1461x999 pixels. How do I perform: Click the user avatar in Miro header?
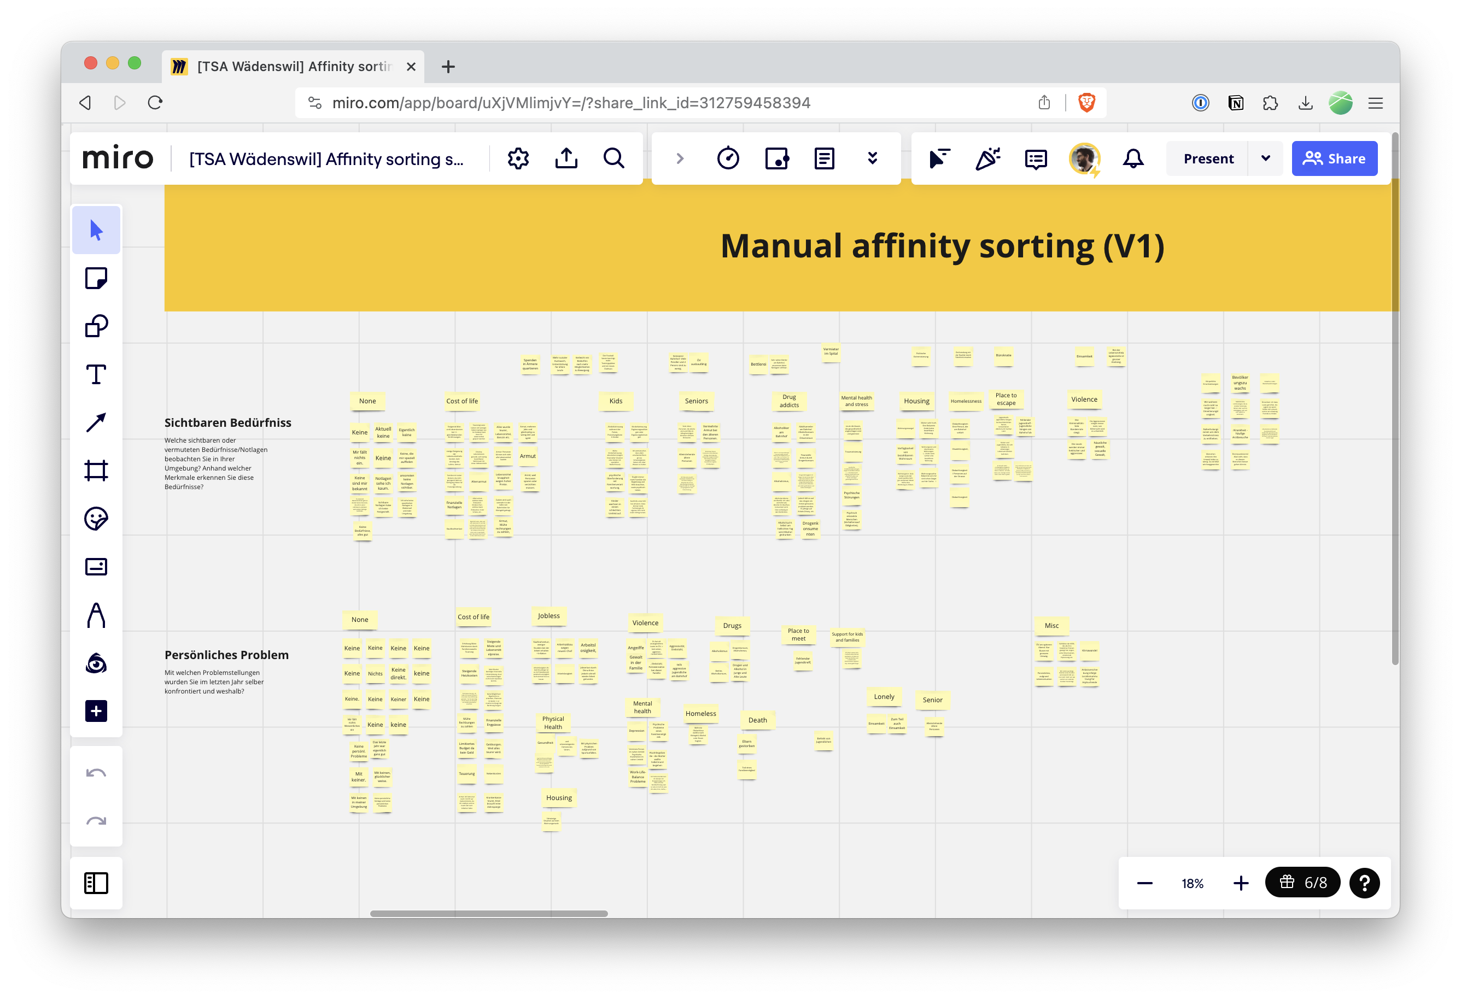click(1084, 158)
